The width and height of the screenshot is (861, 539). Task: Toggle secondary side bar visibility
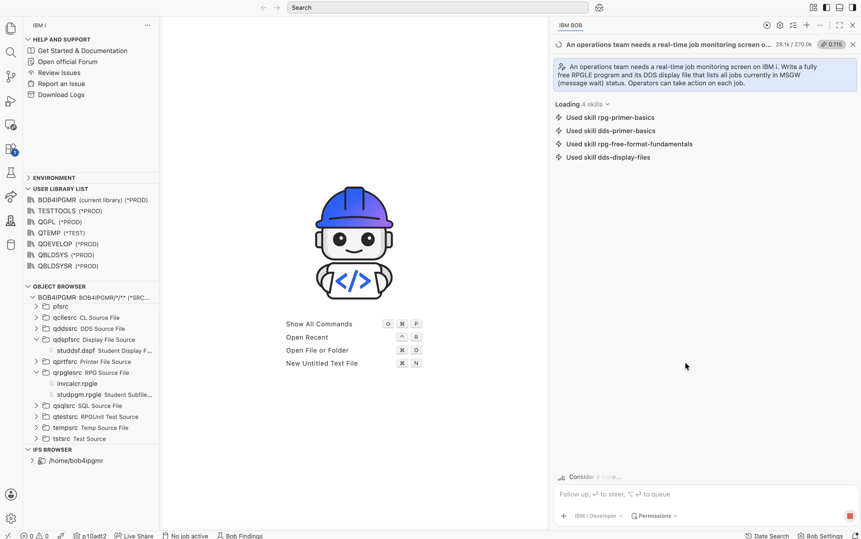pyautogui.click(x=852, y=7)
